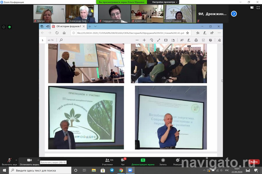Expand audio options arrow next to microphone
The height and width of the screenshot is (174, 262).
tap(16, 160)
